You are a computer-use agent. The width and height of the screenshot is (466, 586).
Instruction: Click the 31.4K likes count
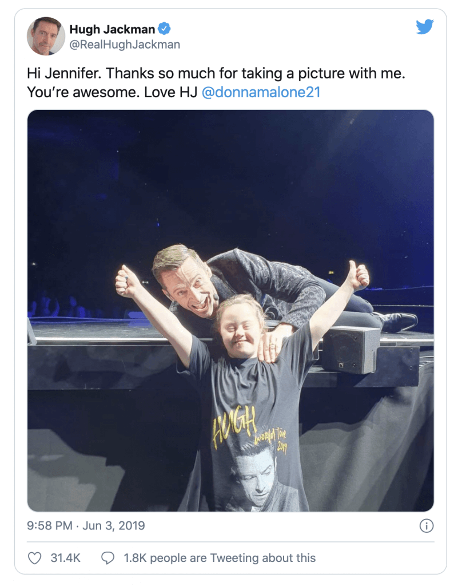coord(65,558)
